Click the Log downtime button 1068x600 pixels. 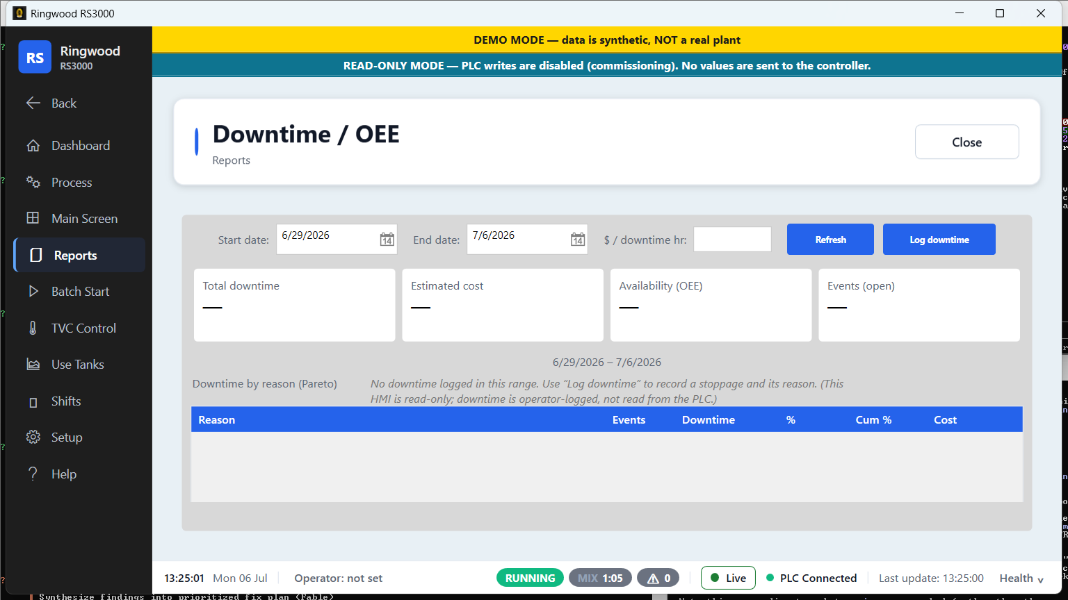(939, 240)
